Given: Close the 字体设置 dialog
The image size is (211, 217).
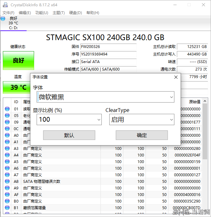Looking at the screenshot, I should click(x=176, y=77).
